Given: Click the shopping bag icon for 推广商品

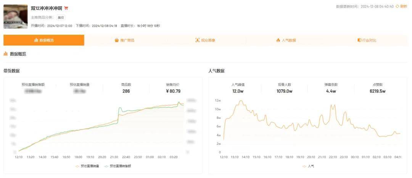Looking at the screenshot, I should click(x=117, y=40).
